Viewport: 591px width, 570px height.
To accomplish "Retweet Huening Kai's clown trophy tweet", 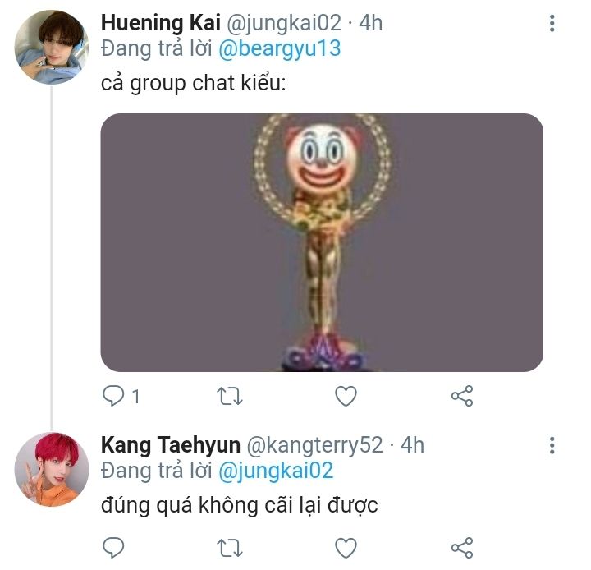I will [230, 396].
